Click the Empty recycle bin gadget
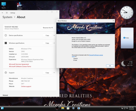Screen dimensions: 136x111 coord(127,38)
